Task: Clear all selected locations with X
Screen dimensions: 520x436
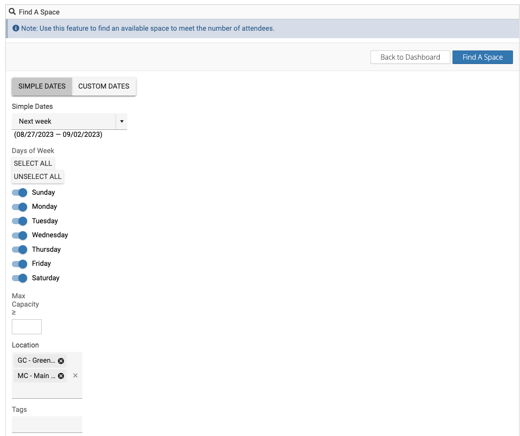Action: (x=75, y=375)
